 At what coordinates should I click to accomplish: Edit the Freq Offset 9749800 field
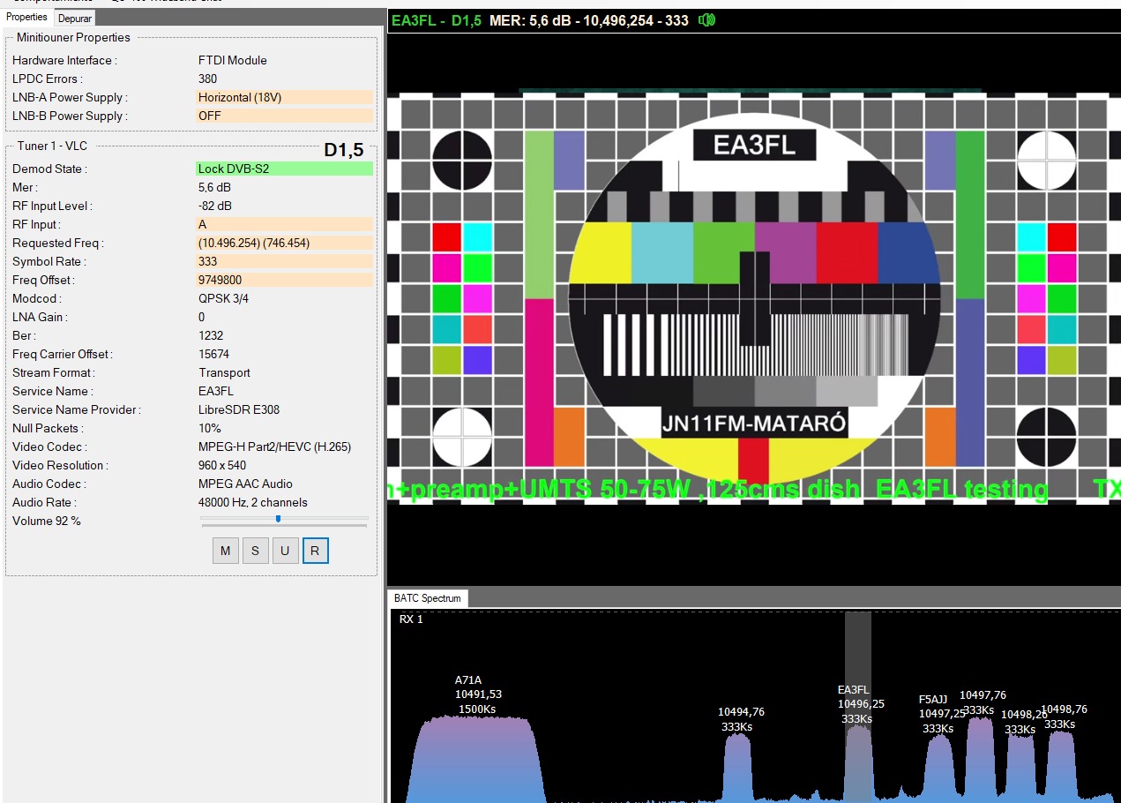pyautogui.click(x=284, y=281)
